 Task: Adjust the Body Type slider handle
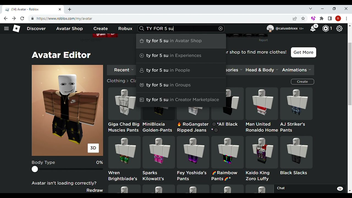35,169
